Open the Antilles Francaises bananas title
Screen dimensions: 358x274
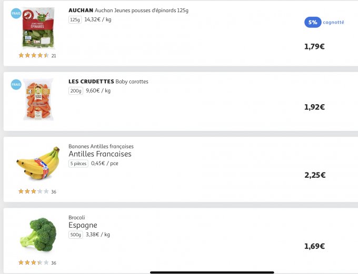100,154
